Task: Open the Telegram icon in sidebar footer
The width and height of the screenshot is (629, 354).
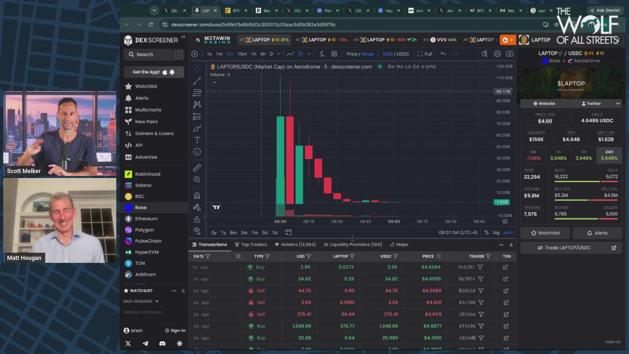Action: point(145,344)
